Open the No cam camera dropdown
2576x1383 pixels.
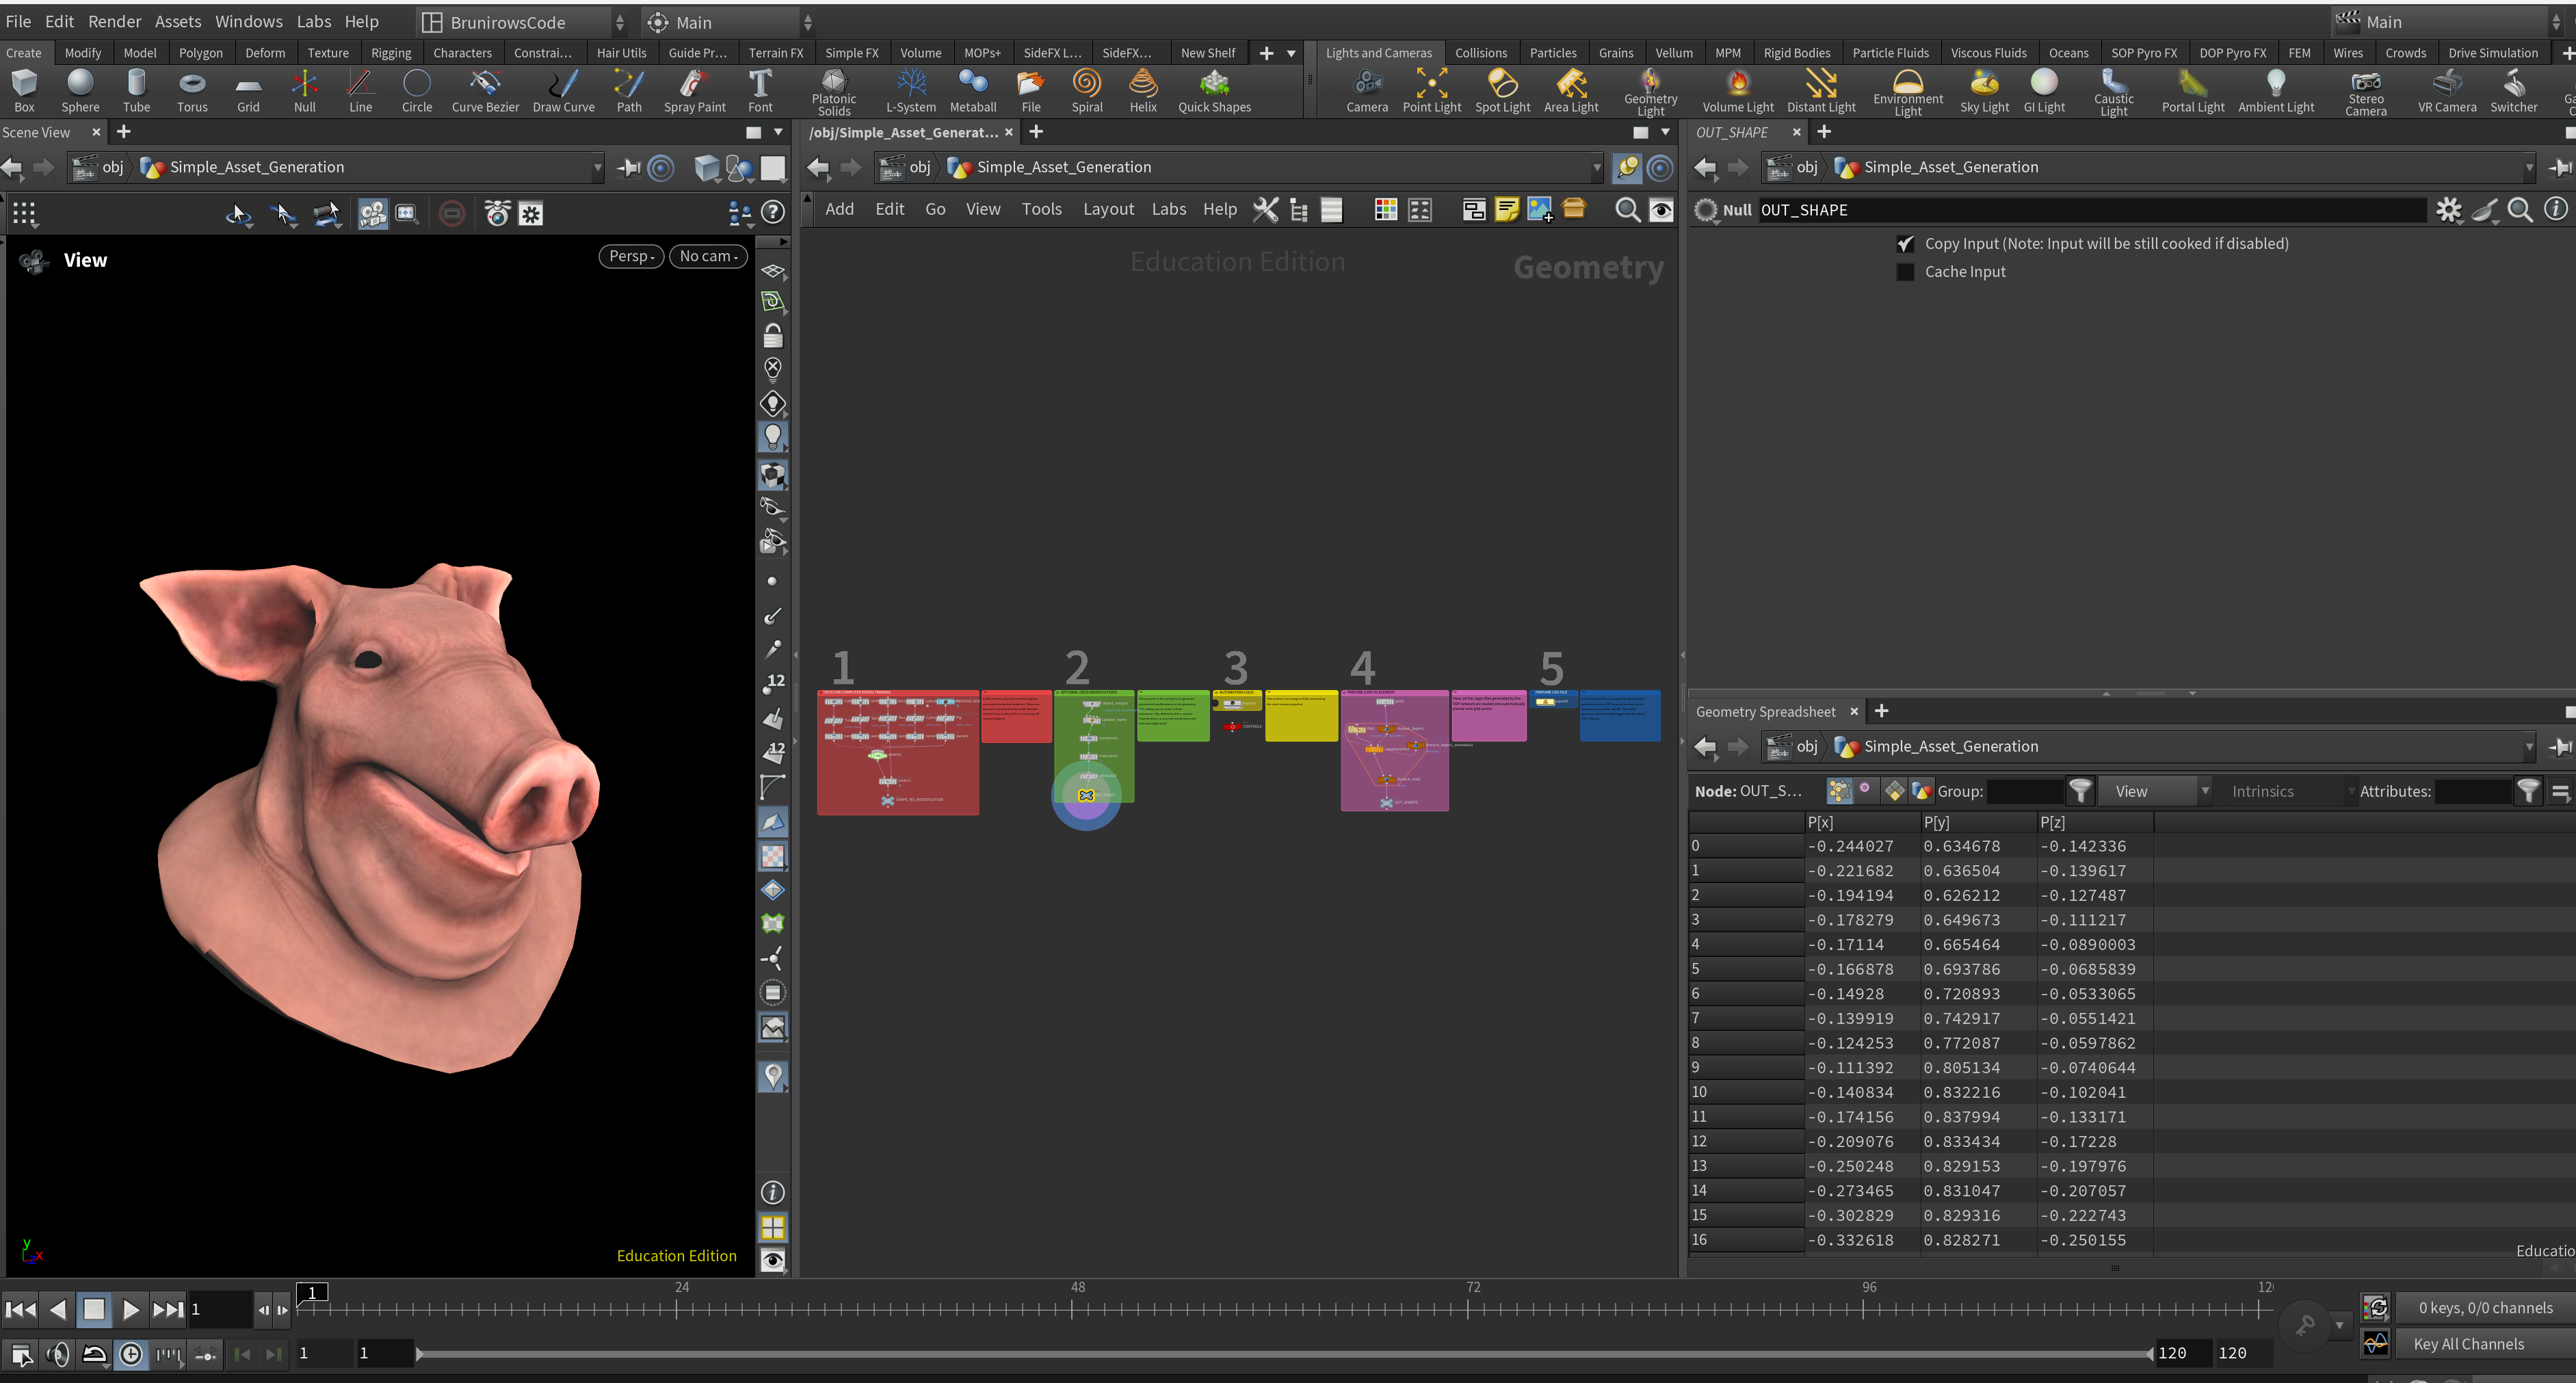coord(708,256)
